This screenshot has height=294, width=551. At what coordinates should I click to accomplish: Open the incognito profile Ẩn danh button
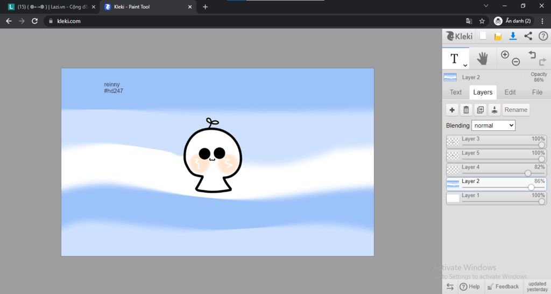click(x=513, y=21)
